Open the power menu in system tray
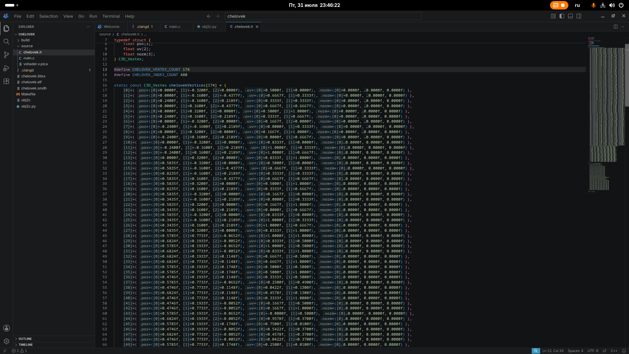Viewport: 629px width, 354px height. (621, 5)
